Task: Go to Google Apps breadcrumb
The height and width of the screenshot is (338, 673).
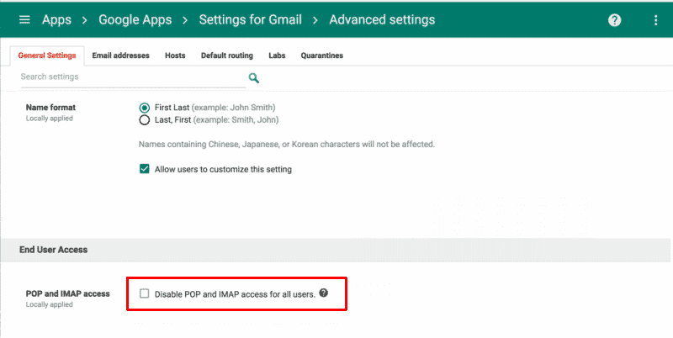Action: [x=135, y=19]
